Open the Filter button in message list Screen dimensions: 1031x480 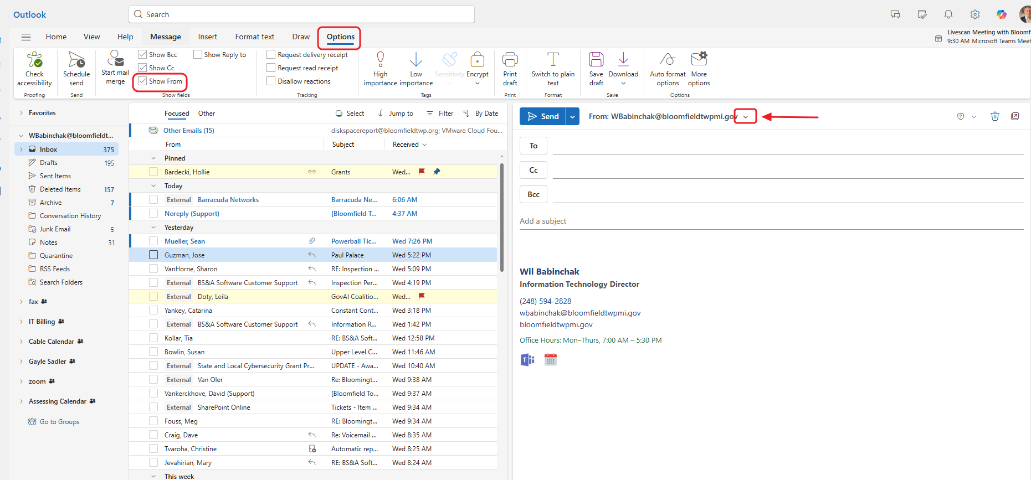click(x=440, y=113)
